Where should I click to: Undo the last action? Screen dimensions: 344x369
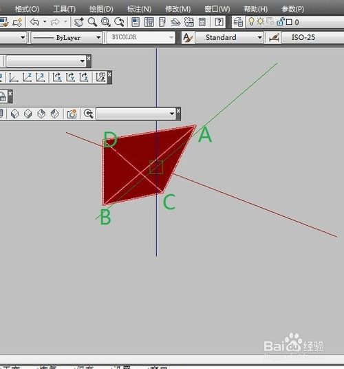34,22
